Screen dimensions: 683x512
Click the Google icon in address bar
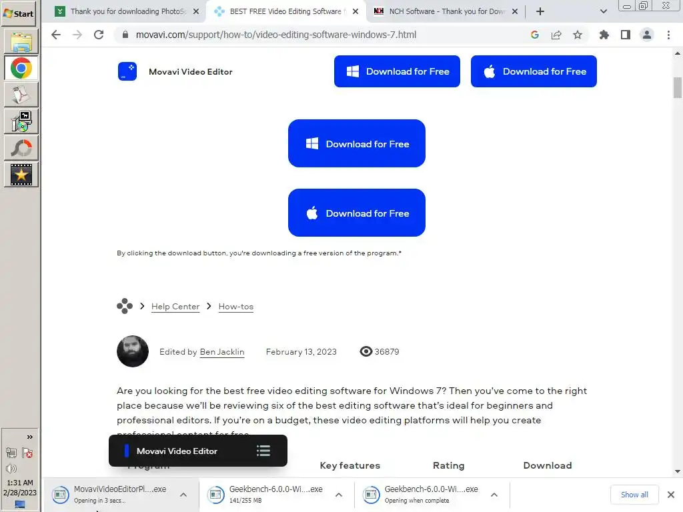pyautogui.click(x=535, y=35)
